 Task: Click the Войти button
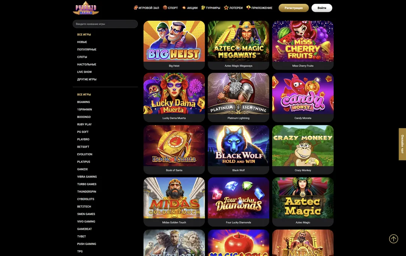tap(322, 8)
